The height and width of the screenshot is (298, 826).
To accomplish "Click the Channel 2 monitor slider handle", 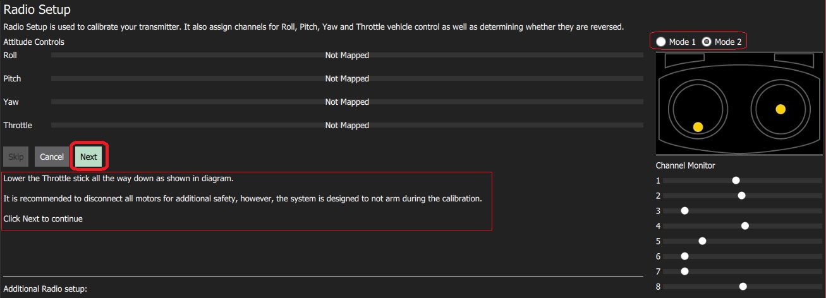I will [x=742, y=196].
